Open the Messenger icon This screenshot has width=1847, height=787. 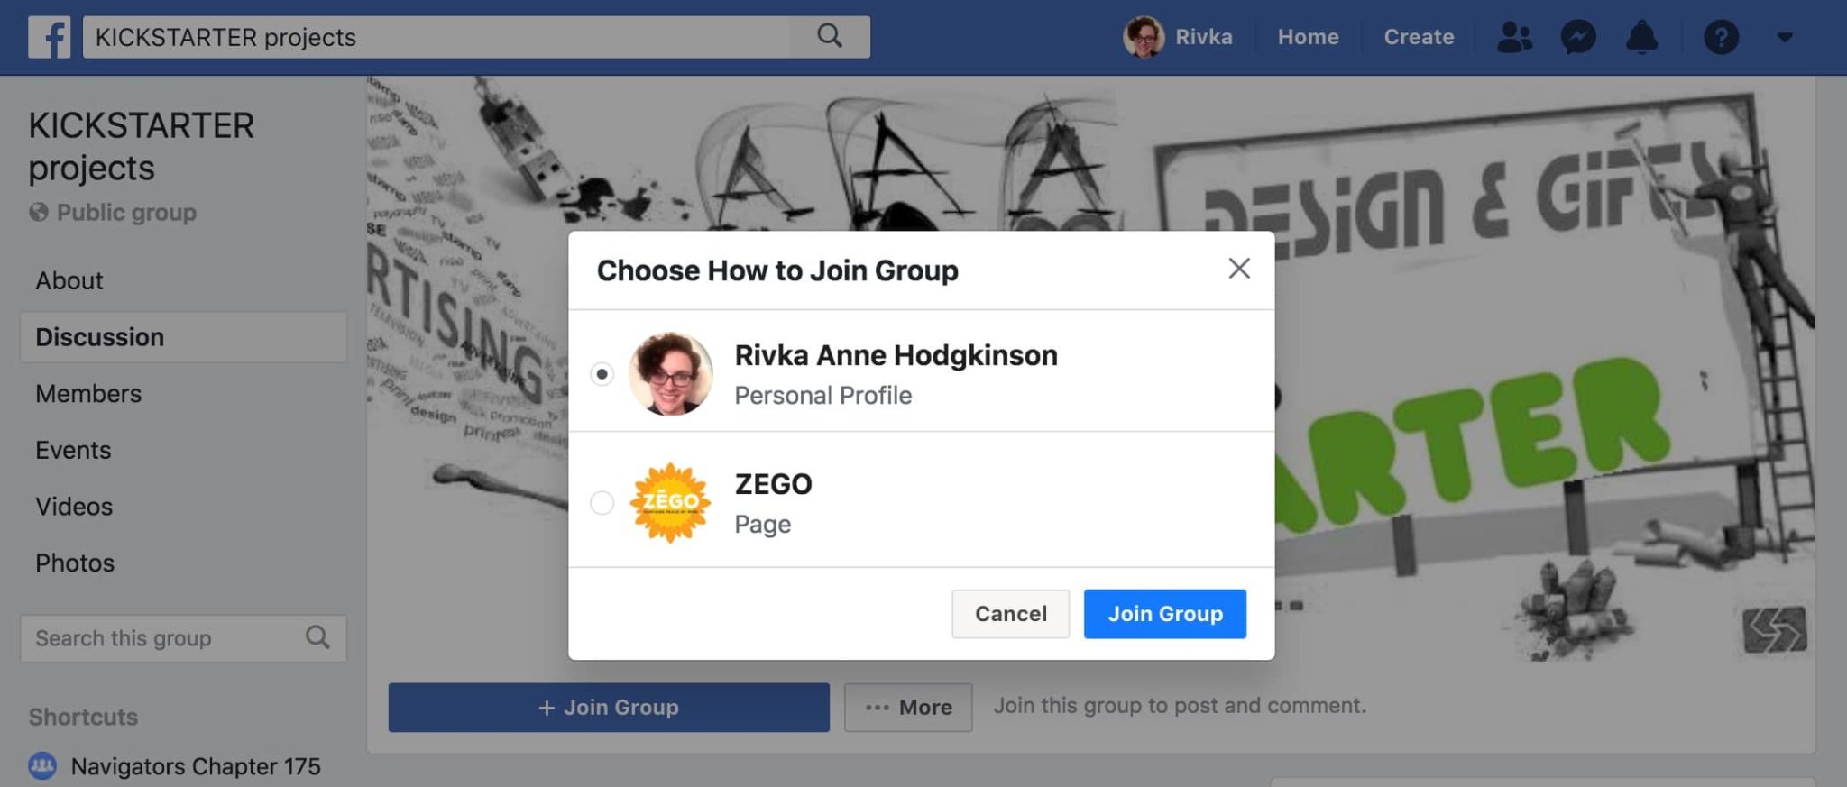point(1578,37)
